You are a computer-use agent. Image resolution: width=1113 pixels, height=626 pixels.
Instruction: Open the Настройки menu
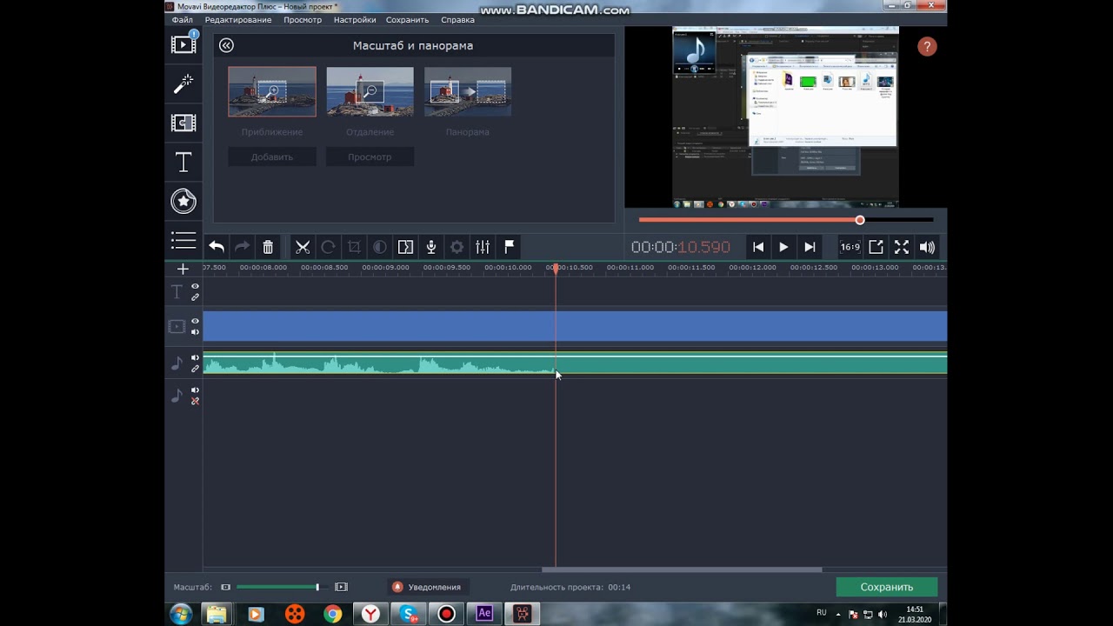tap(355, 19)
